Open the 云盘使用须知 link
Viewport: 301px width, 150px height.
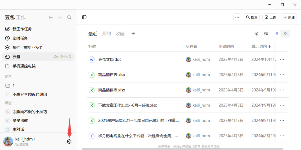(x=210, y=147)
